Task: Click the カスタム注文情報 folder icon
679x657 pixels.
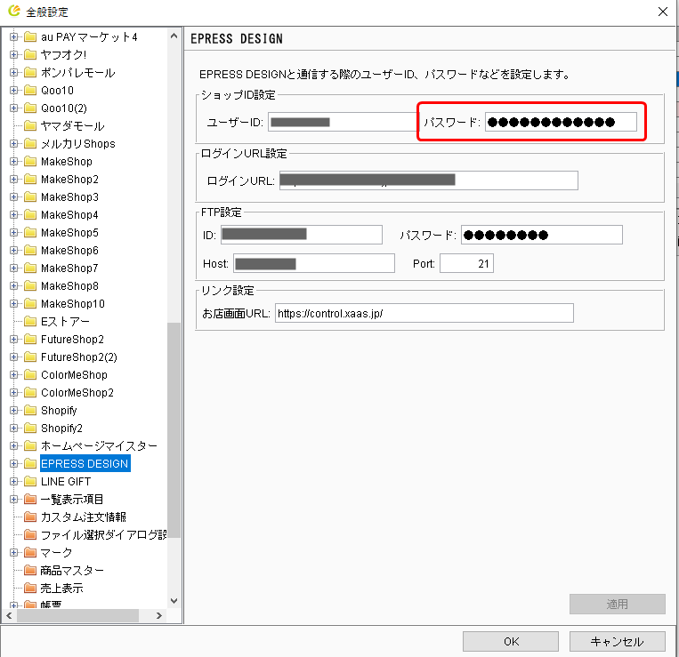Action: [30, 517]
